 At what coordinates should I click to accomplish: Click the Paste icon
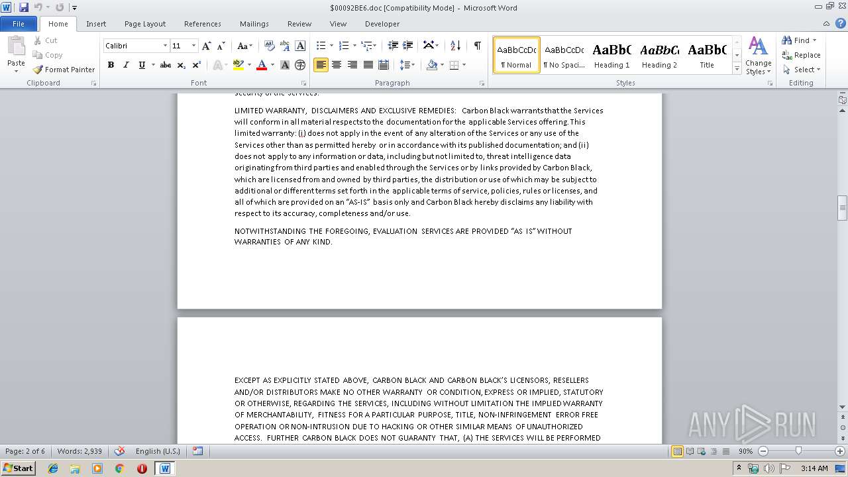click(16, 46)
